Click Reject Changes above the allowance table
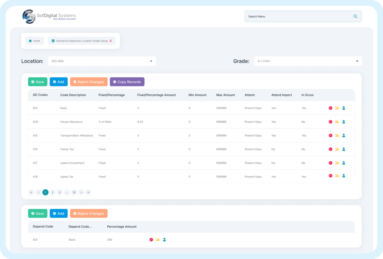Viewport: 383px width, 259px height. point(88,81)
